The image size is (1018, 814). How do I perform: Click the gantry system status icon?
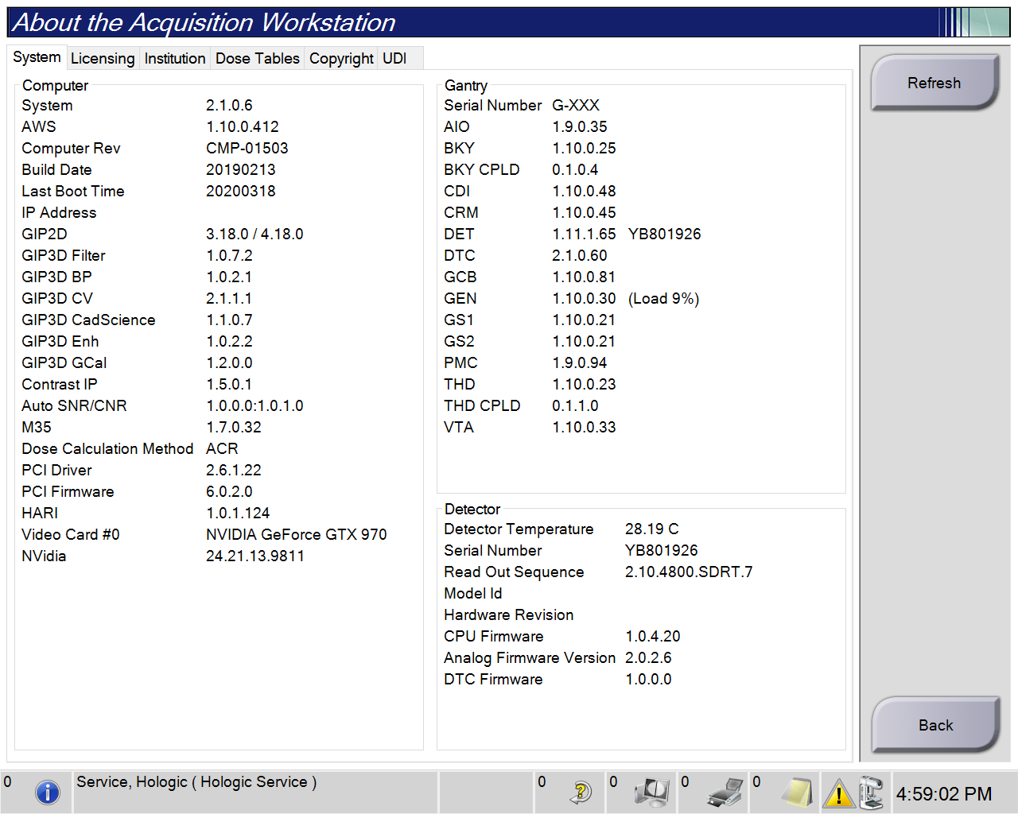click(872, 793)
